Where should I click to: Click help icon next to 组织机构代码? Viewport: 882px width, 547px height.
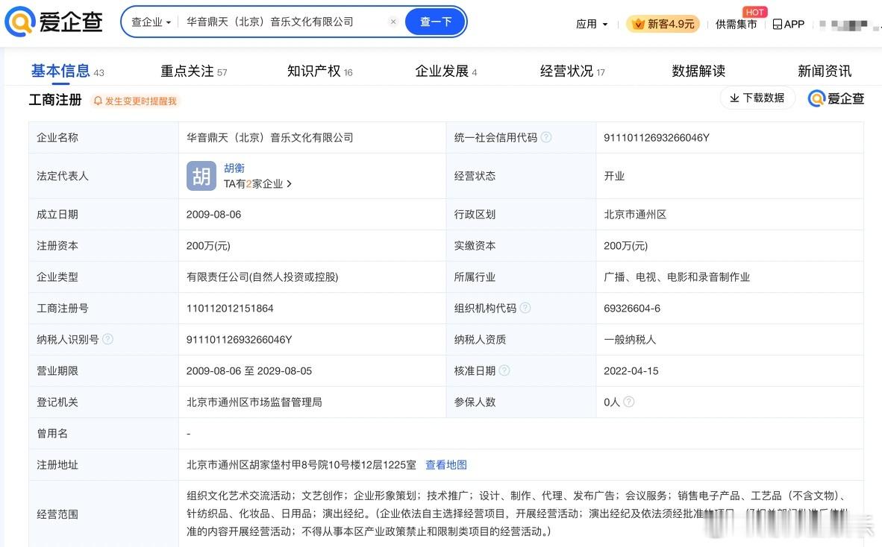(525, 308)
